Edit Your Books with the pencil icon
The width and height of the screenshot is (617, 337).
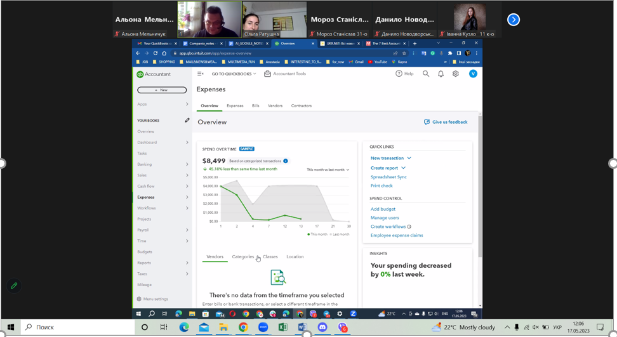point(187,121)
